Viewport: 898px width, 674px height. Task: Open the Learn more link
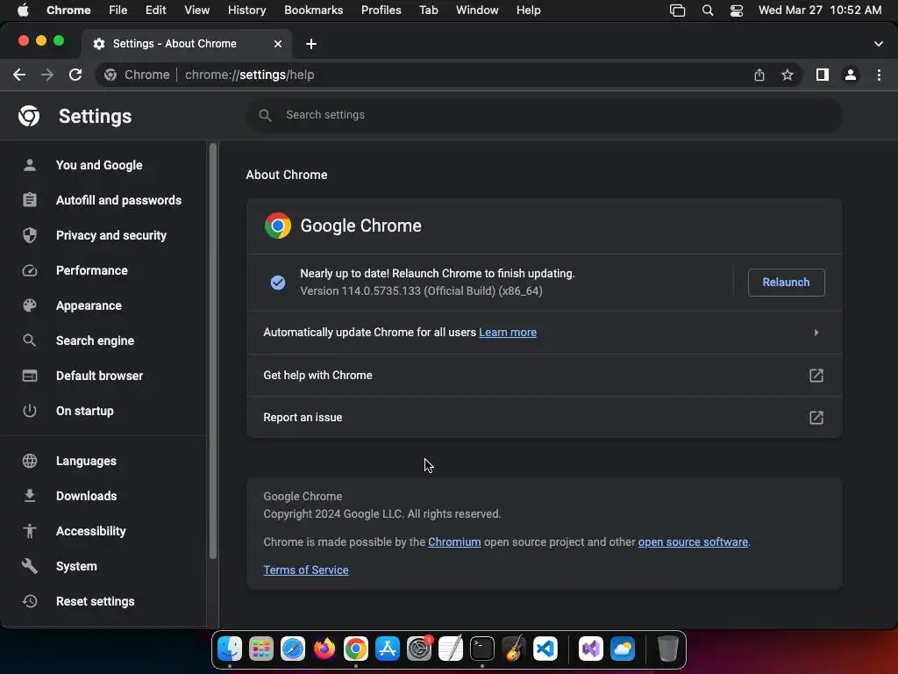[508, 333]
